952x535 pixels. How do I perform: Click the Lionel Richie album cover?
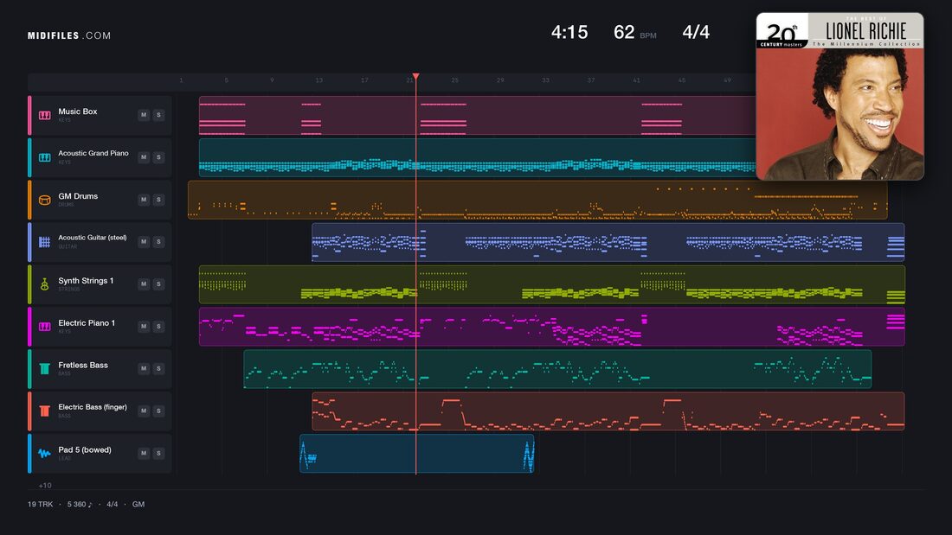coord(839,97)
